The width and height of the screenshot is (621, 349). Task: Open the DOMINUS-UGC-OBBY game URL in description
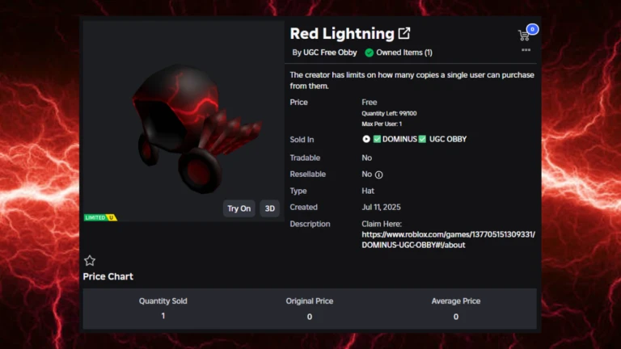coord(448,239)
